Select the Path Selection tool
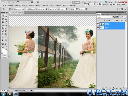The height and width of the screenshot is (96, 128). coord(3,40)
